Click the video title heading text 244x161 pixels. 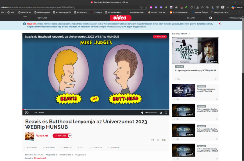pos(86,124)
